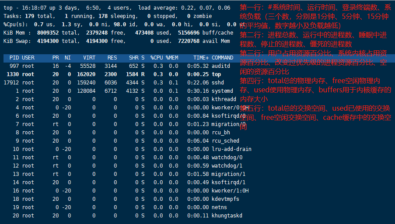
Task: Click the migration/1 command
Action: [228, 174]
